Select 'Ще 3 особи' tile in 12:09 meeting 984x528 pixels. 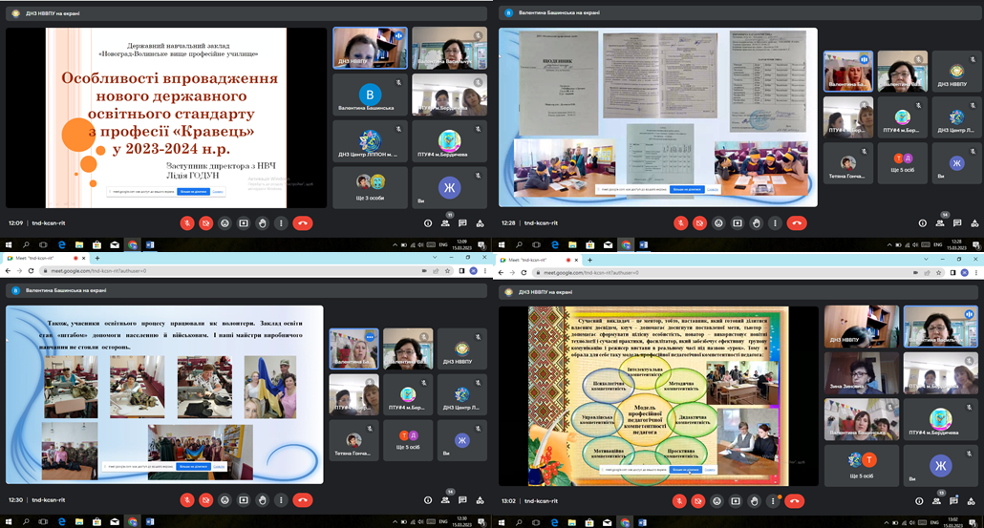(370, 184)
